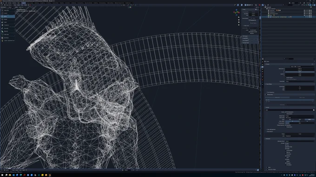Image resolution: width=316 pixels, height=177 pixels.
Task: Expand the Time Stretching panel
Action: [x=270, y=92]
